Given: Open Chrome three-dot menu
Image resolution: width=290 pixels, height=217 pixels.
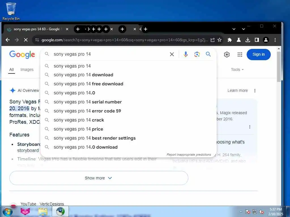Looking at the screenshot, I should pyautogui.click(x=275, y=40).
